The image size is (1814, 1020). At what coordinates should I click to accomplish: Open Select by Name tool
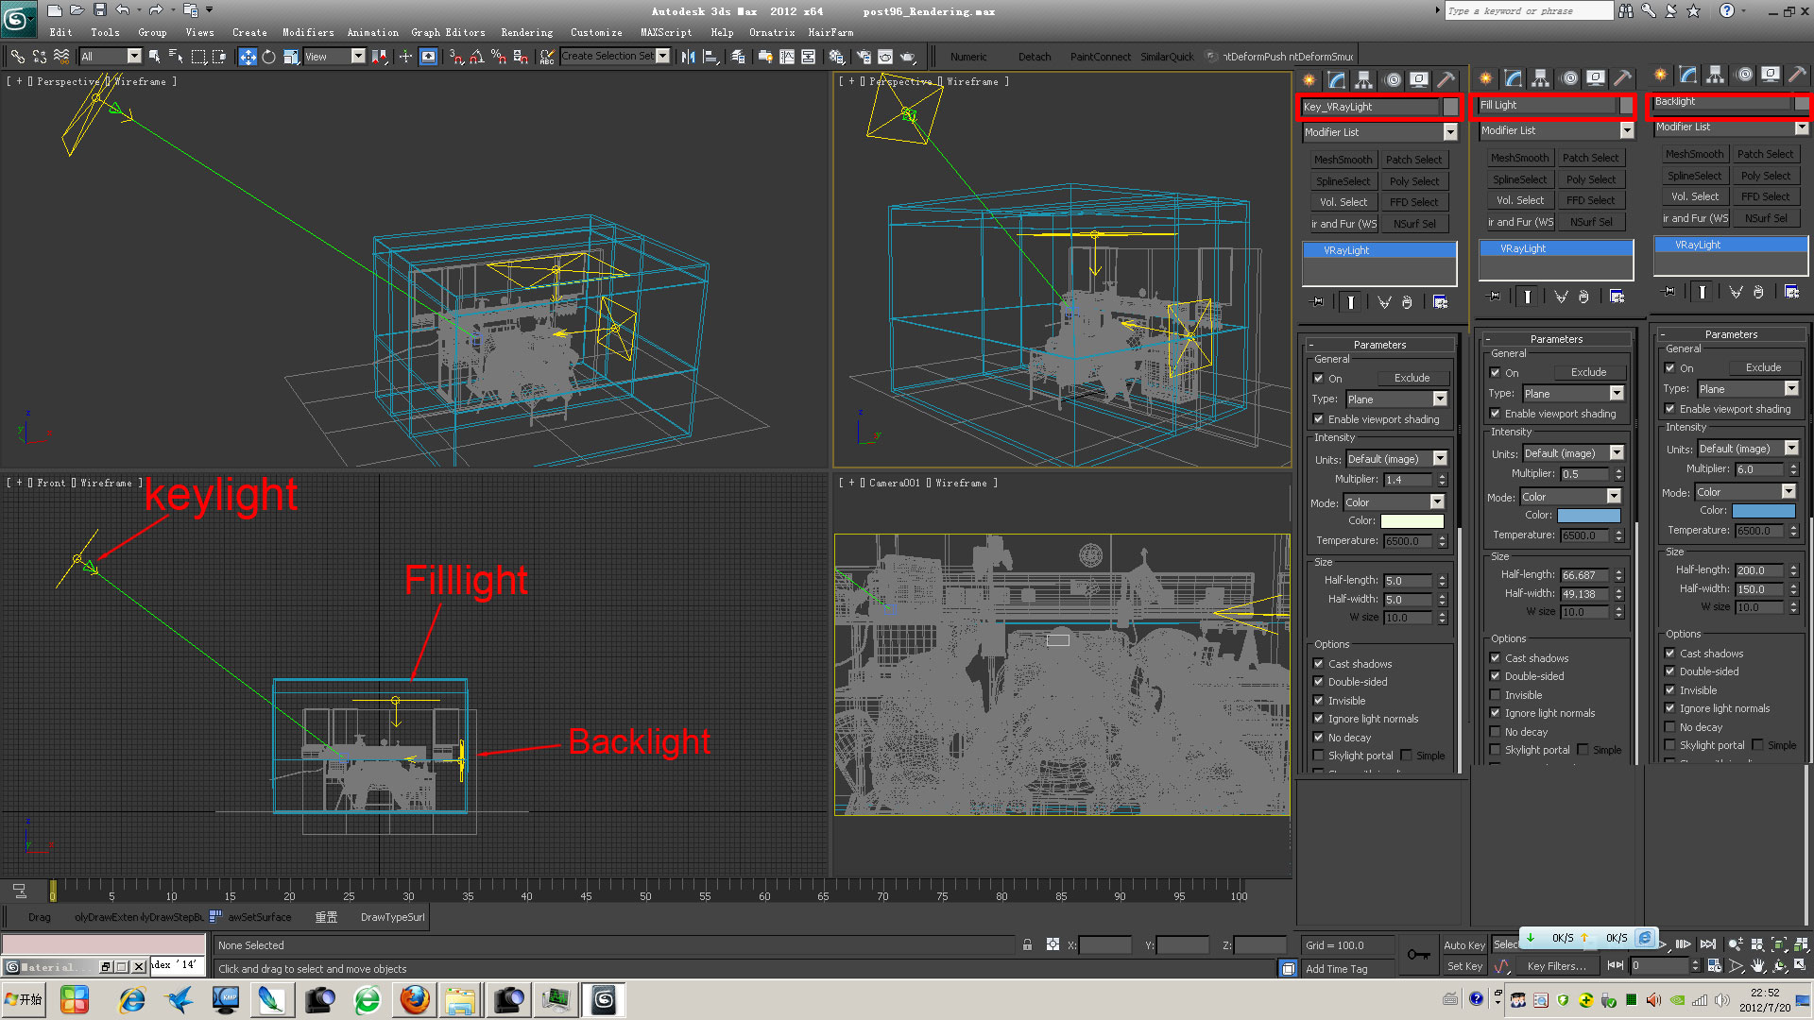[x=176, y=57]
